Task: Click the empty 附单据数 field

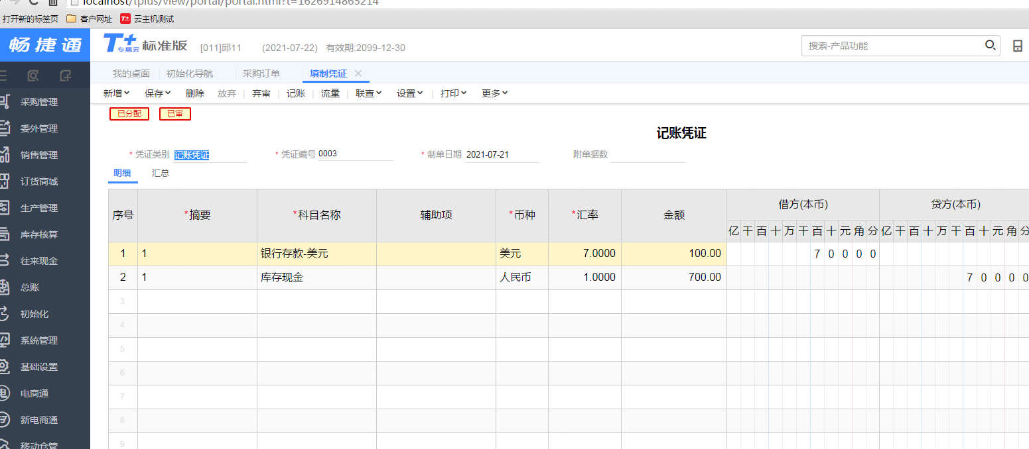Action: pyautogui.click(x=648, y=155)
